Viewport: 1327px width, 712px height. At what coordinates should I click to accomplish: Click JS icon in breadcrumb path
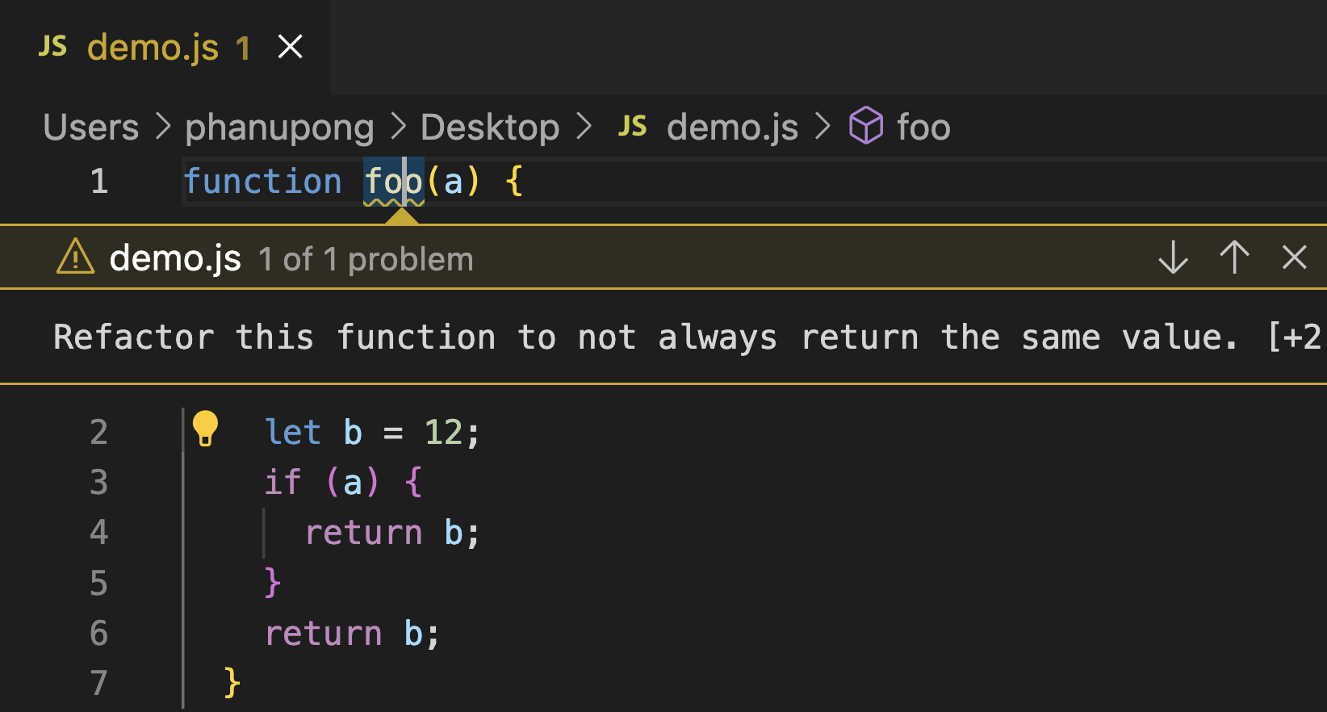coord(632,126)
